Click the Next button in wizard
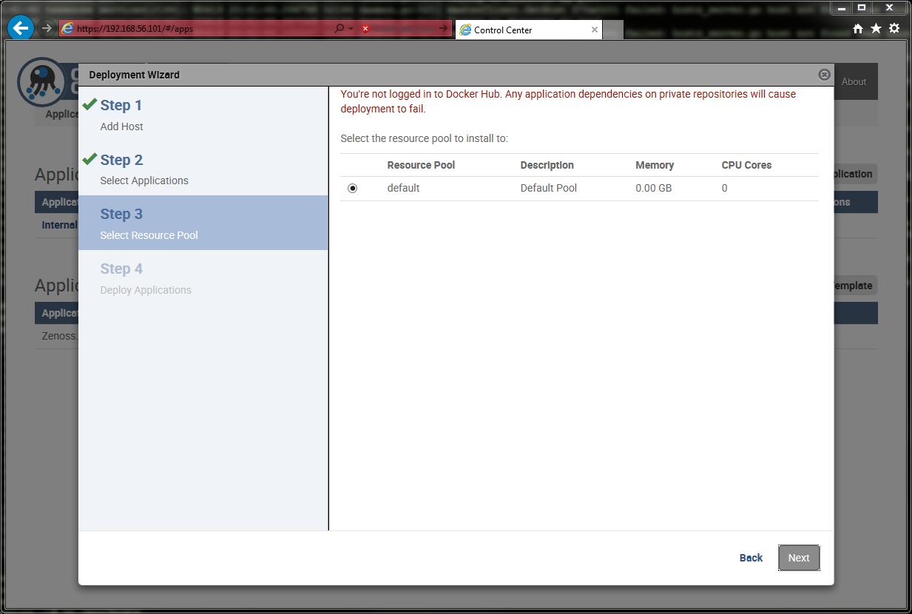The image size is (912, 614). click(x=798, y=558)
